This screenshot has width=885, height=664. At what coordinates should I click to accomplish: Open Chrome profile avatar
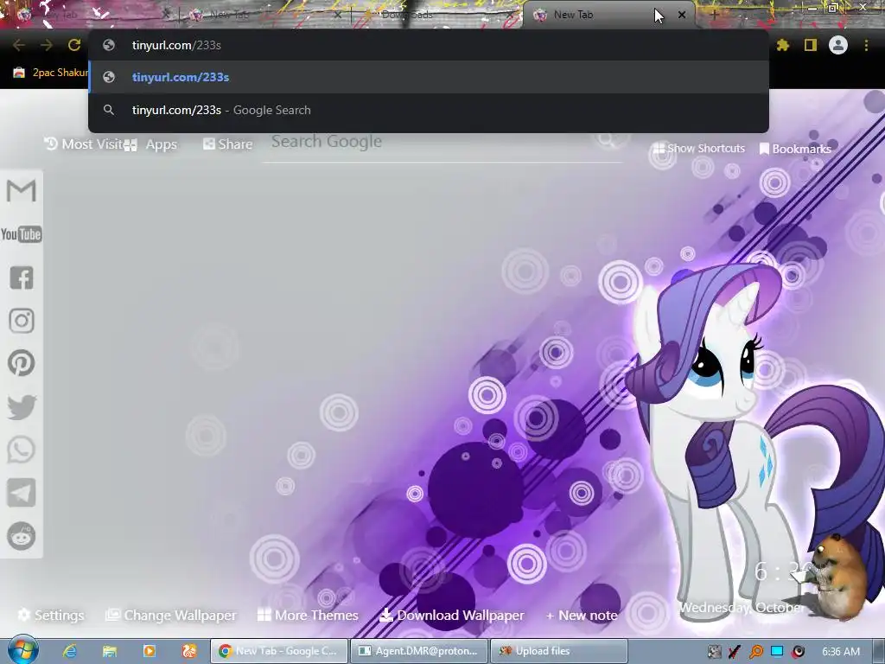838,45
